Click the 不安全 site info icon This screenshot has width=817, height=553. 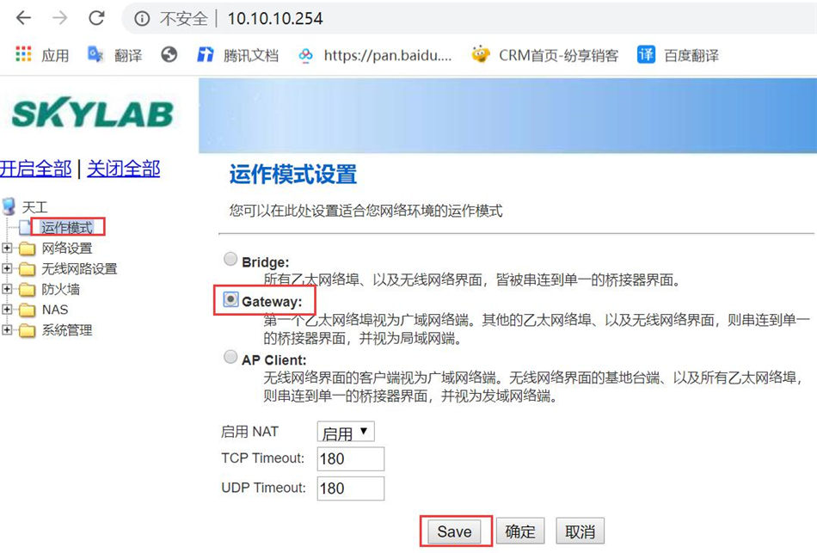(x=143, y=16)
